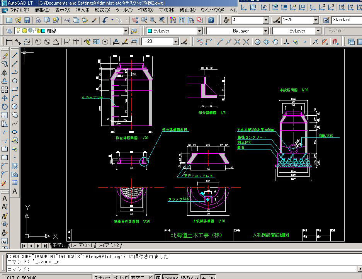
Task: Select the Arc draw tool
Action: tap(15, 98)
